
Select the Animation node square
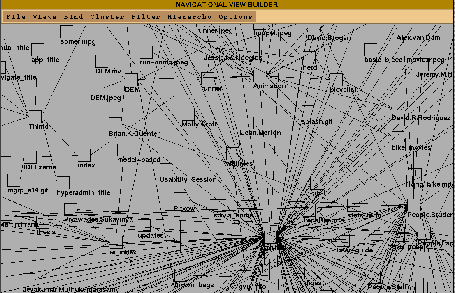[260, 76]
